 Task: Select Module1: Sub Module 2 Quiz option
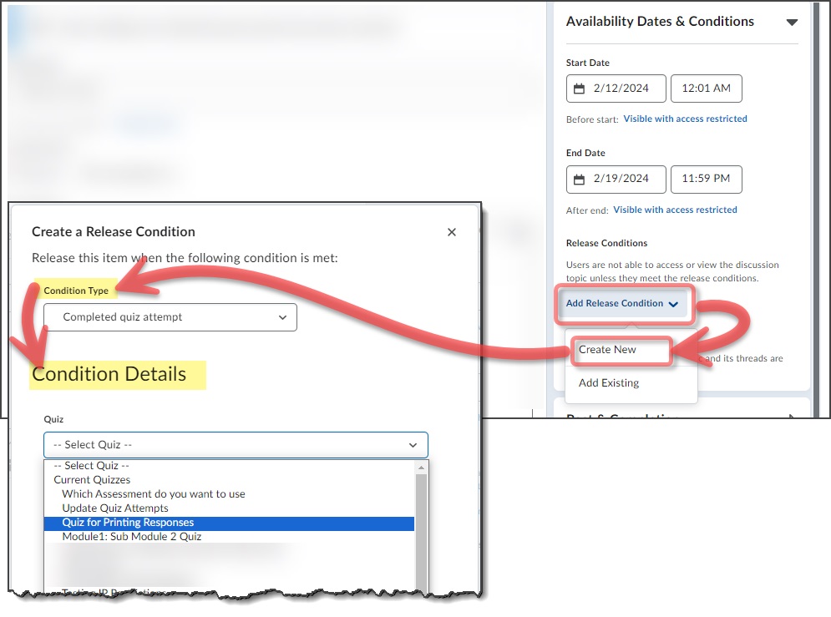pos(132,537)
